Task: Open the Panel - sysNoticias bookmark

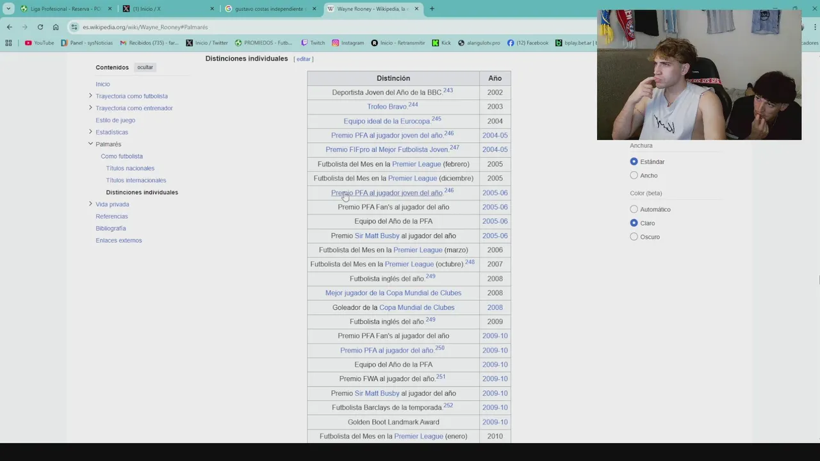Action: pos(86,43)
